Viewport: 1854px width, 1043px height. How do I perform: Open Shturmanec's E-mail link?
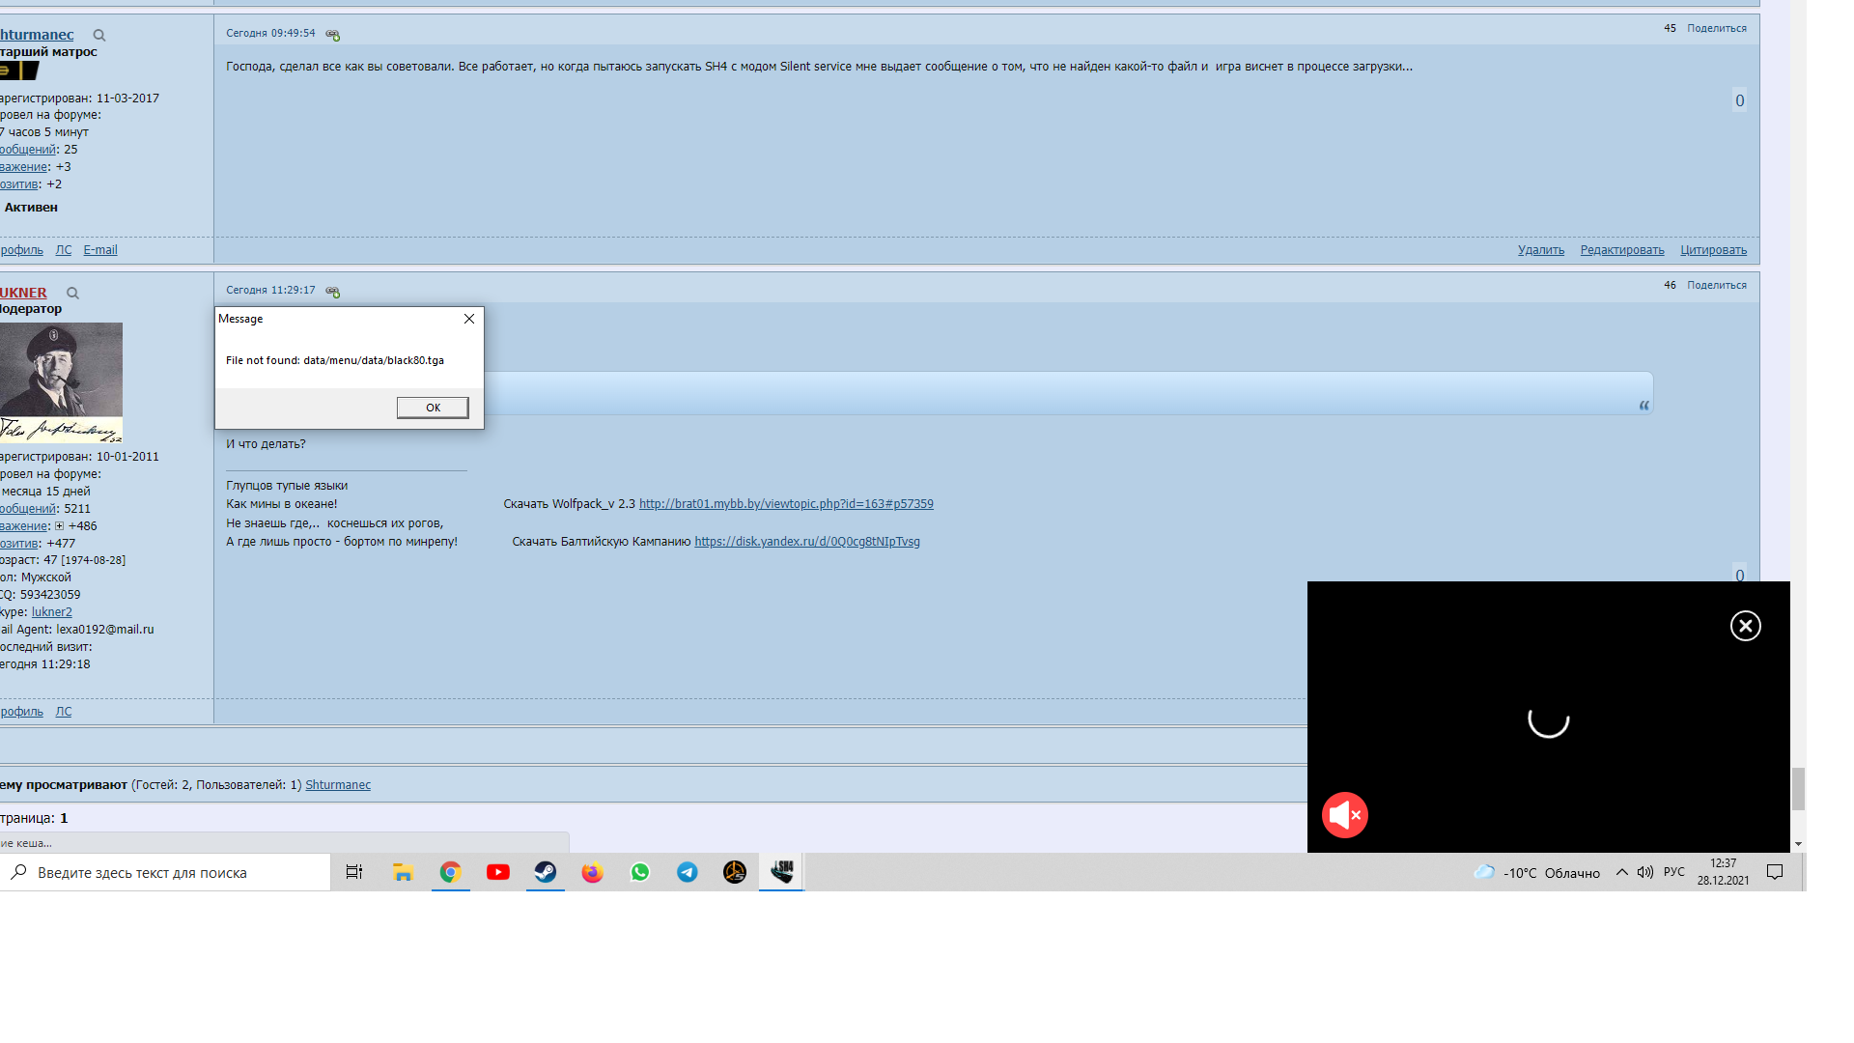(100, 250)
